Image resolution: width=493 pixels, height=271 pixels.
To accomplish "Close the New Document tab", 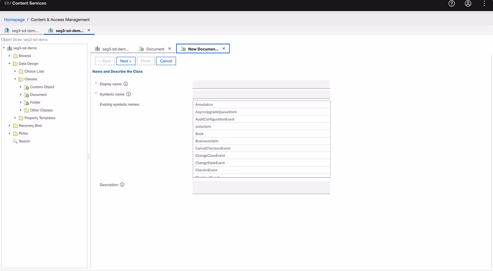I will pyautogui.click(x=224, y=49).
